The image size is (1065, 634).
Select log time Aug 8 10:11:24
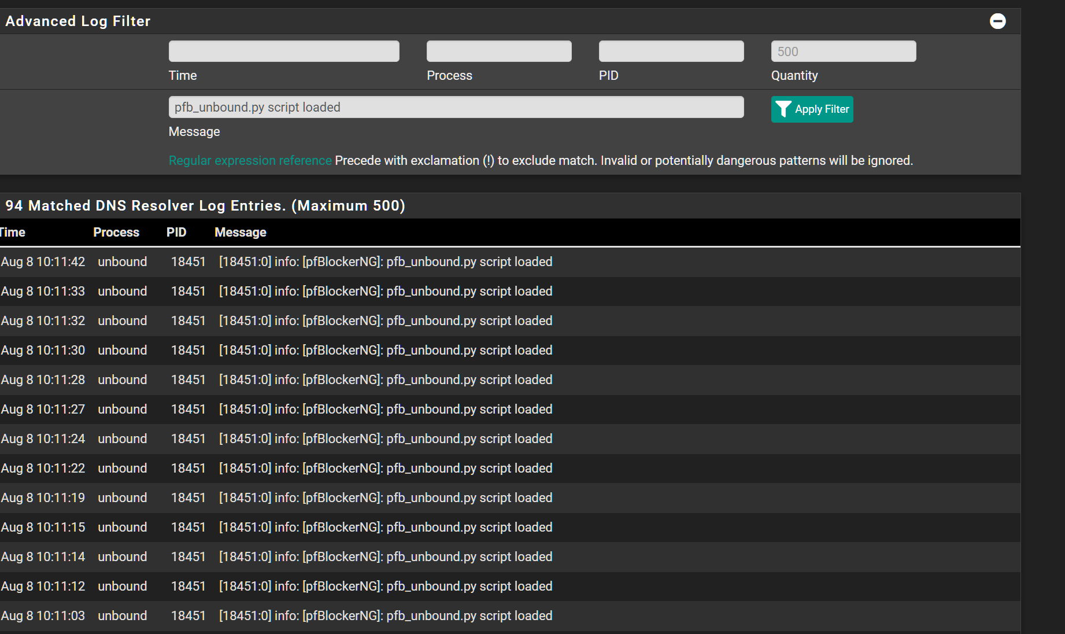pyautogui.click(x=43, y=439)
